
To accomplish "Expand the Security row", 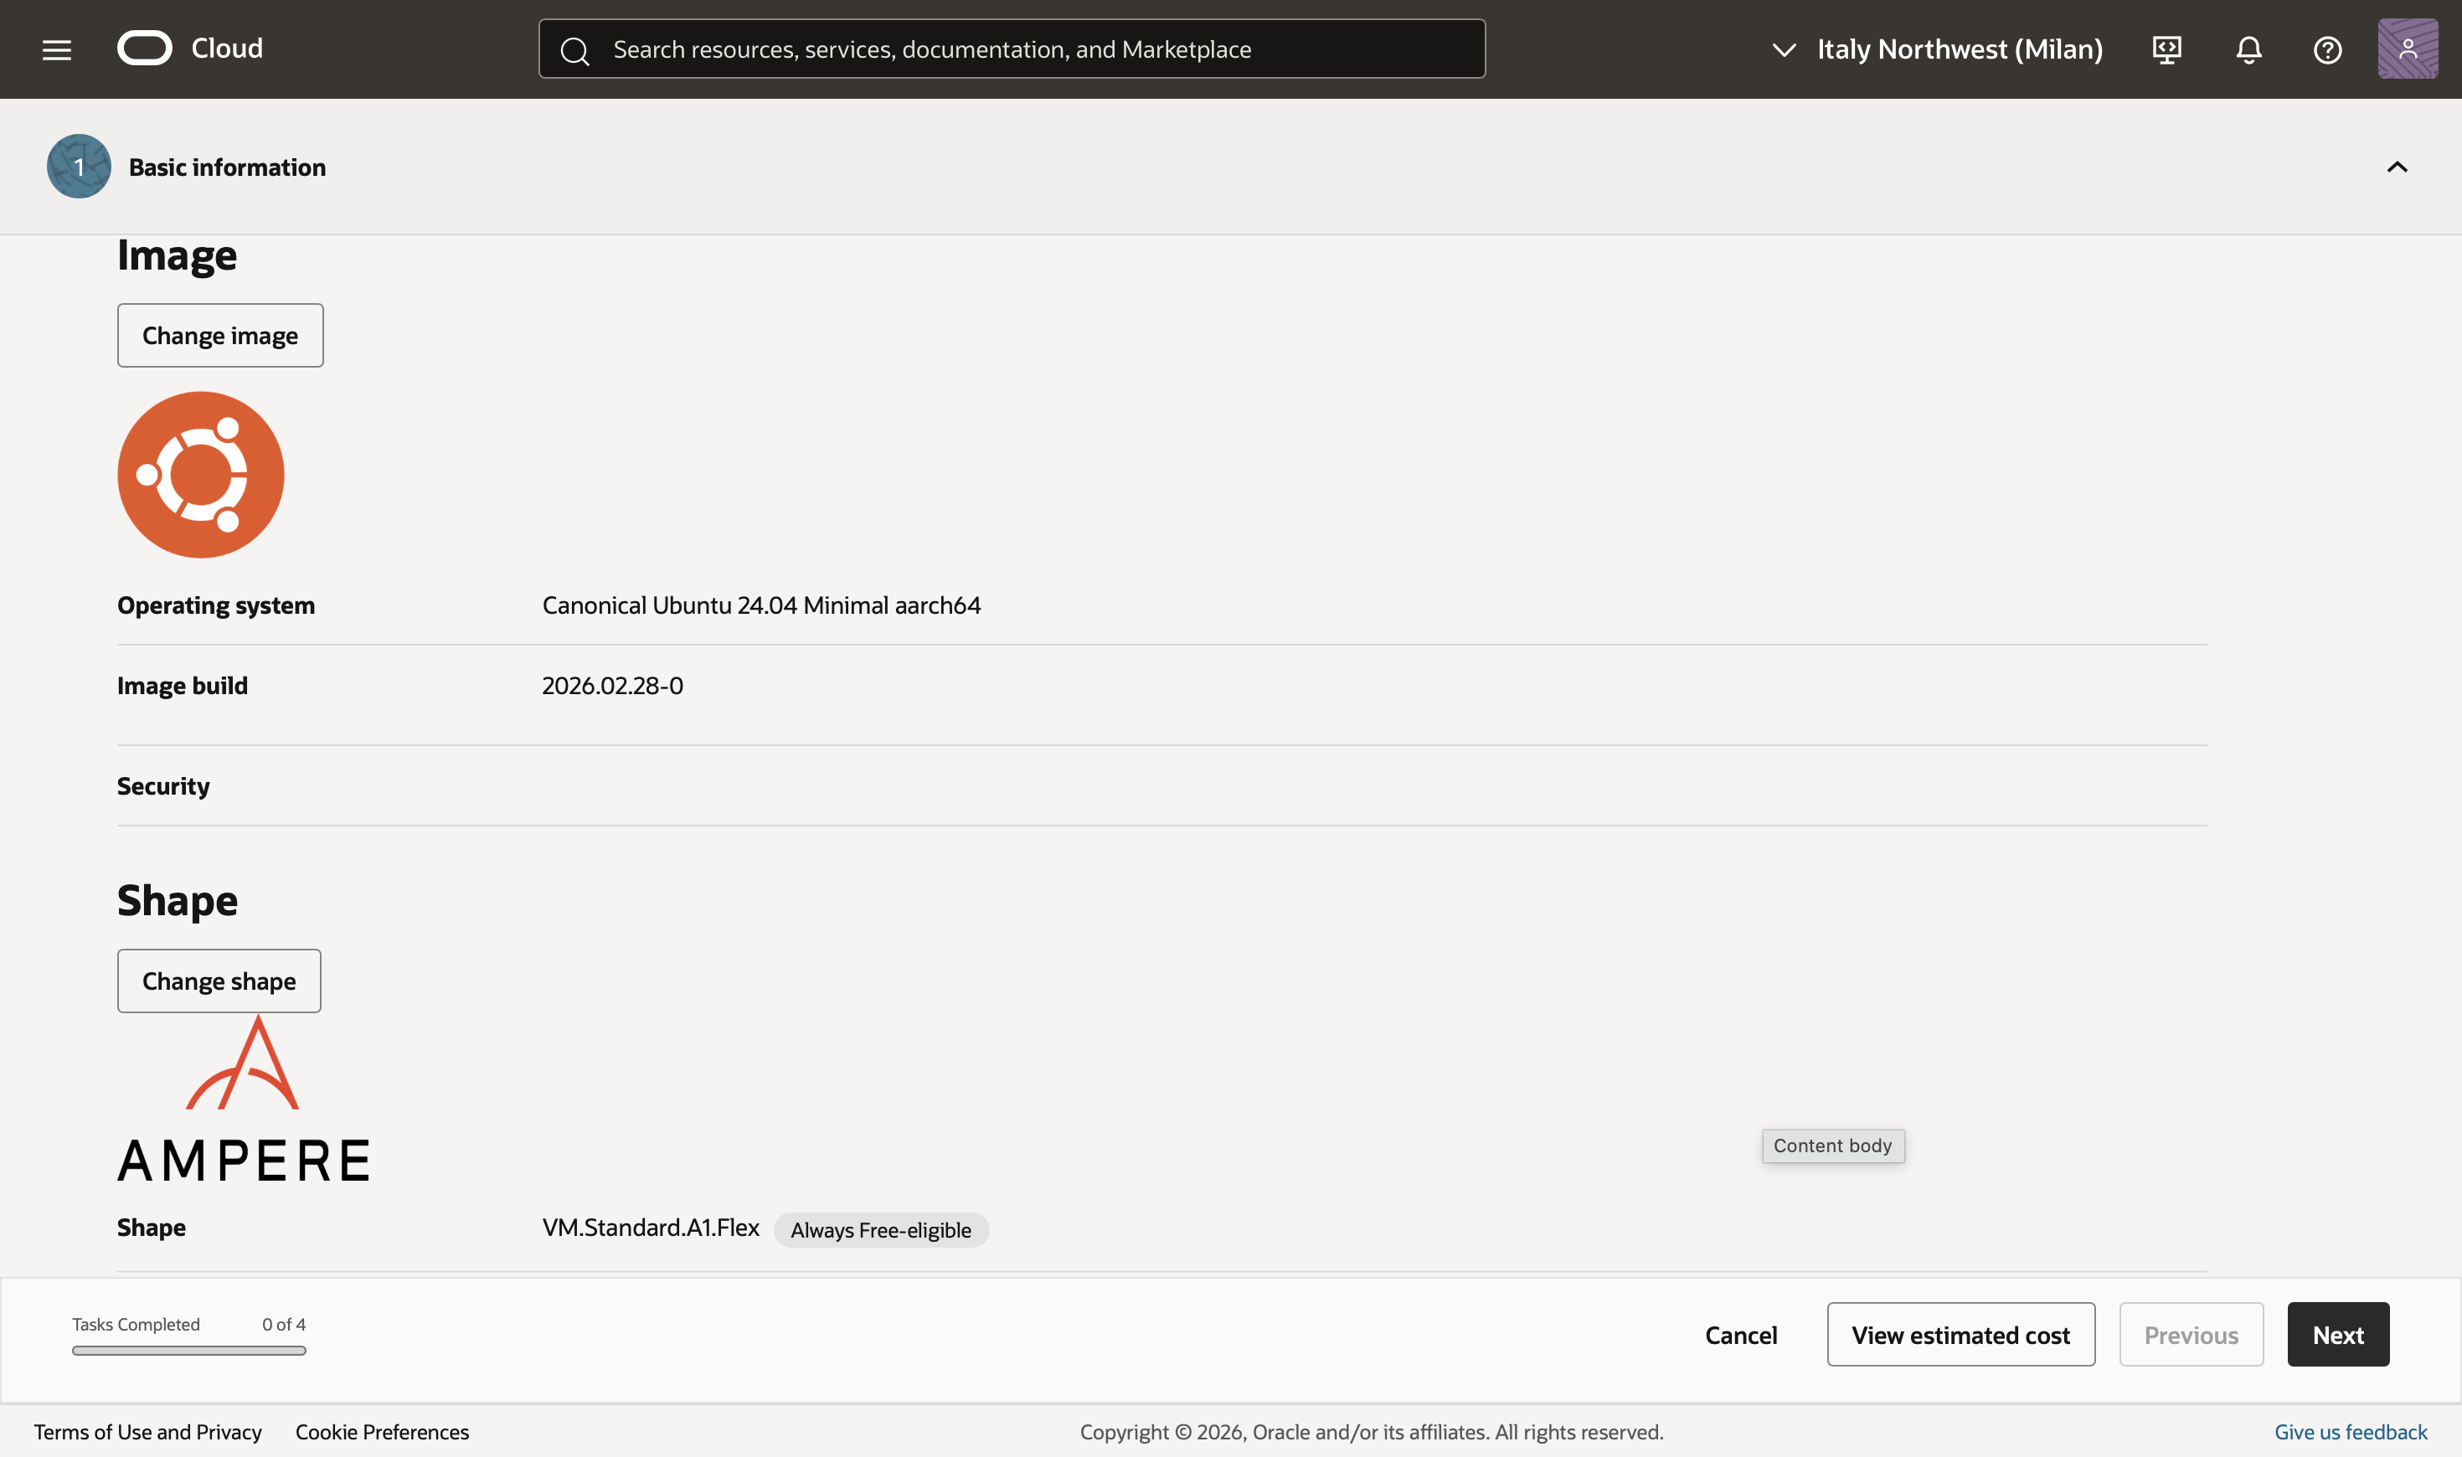I will click(x=163, y=785).
